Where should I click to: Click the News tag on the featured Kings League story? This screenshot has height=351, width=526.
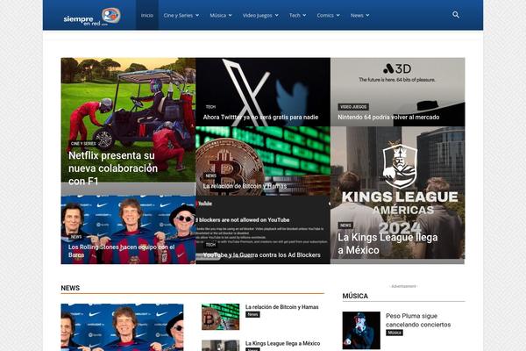[x=345, y=226]
